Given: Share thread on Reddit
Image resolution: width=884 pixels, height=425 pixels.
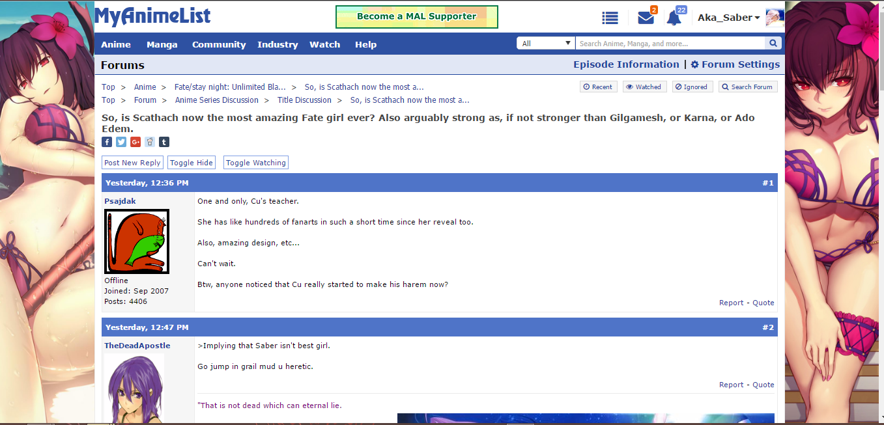Looking at the screenshot, I should click(150, 142).
